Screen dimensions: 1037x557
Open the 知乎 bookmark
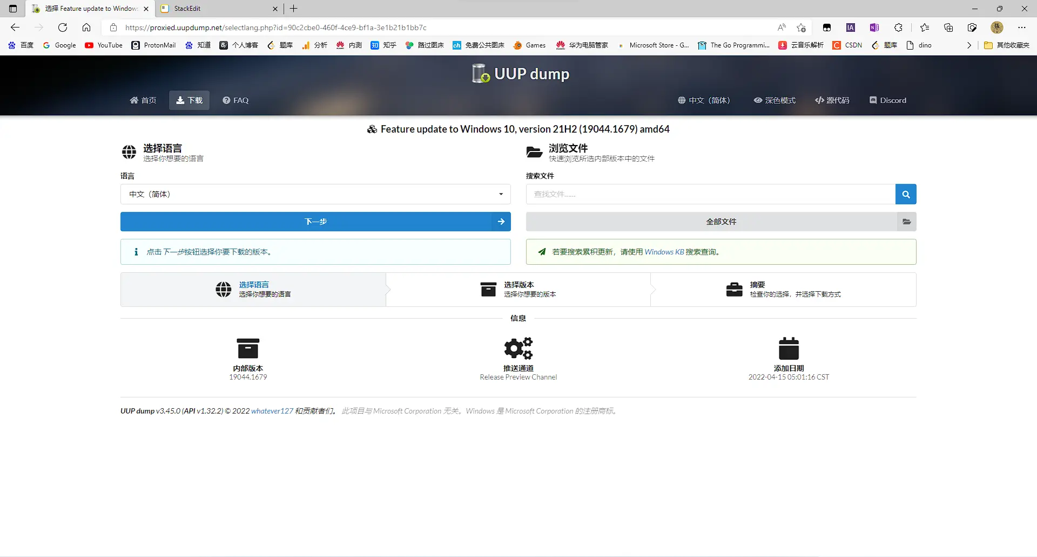click(x=383, y=45)
